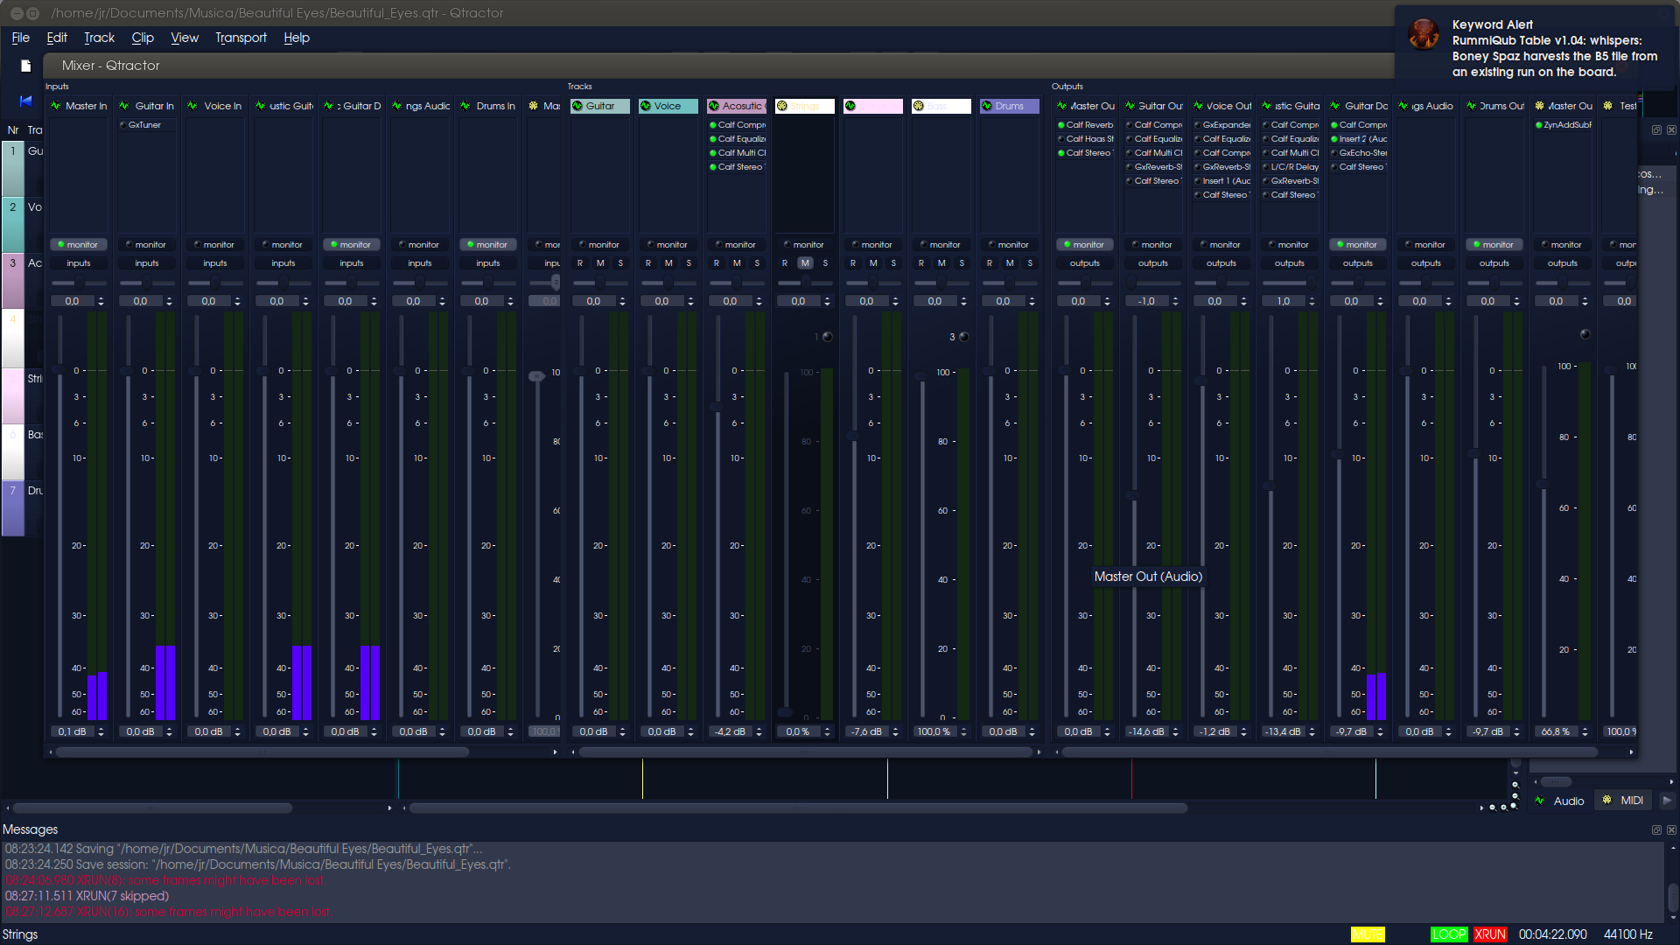1680x945 pixels.
Task: Click the Master In bus waveform icon
Action: point(56,106)
